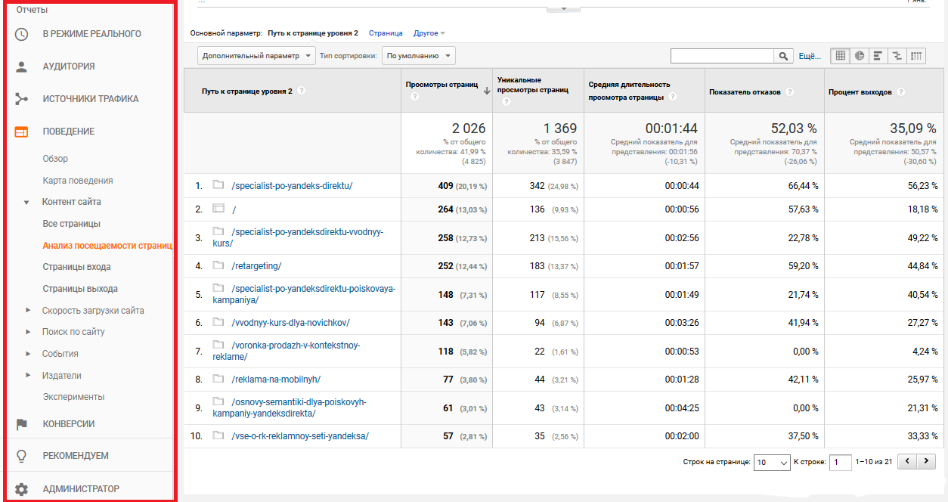Click the Администратор gear icon
Screen dimensions: 948x502
pyautogui.click(x=22, y=489)
